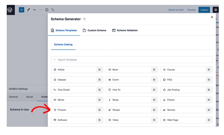Add the Book schema plus icon
The image size is (224, 135).
(154, 70)
